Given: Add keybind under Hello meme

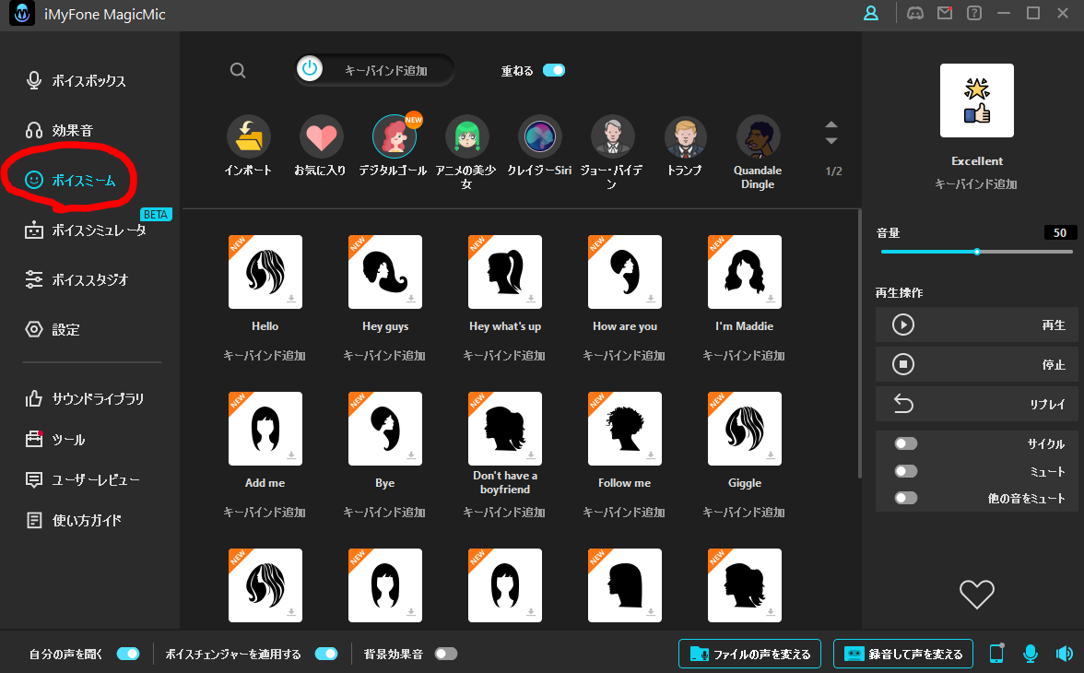Looking at the screenshot, I should click(x=265, y=356).
